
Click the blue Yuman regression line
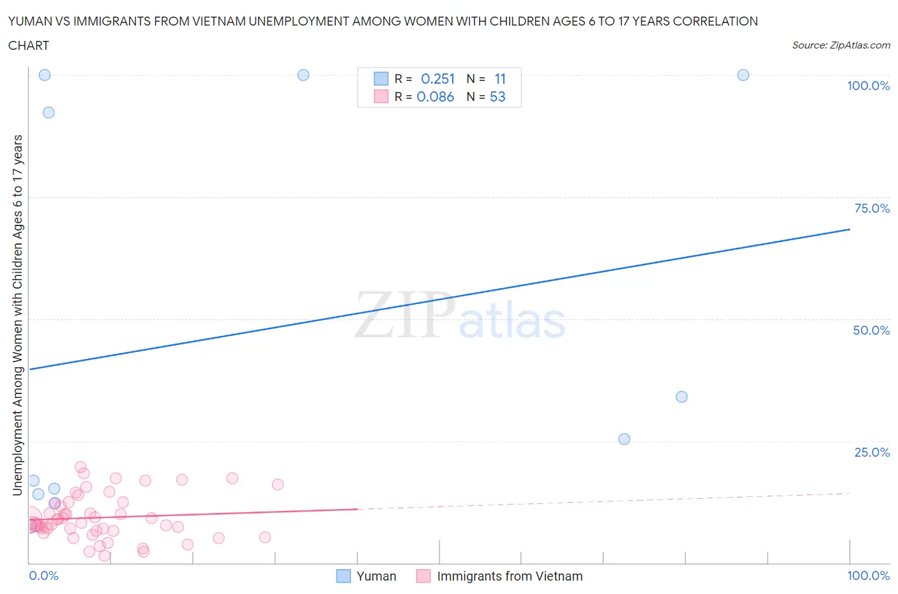click(439, 299)
